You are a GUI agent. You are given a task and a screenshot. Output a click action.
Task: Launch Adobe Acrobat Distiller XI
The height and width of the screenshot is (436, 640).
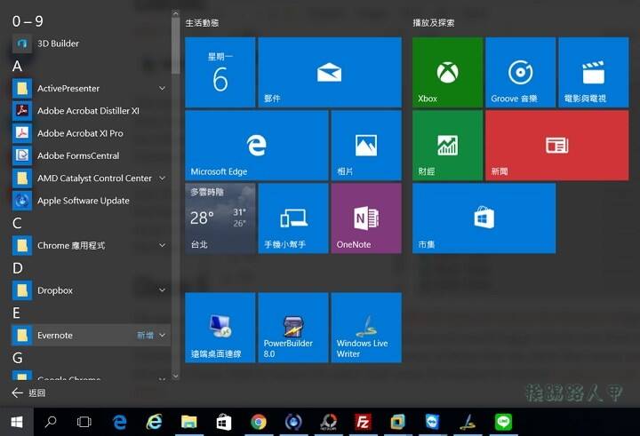91,110
